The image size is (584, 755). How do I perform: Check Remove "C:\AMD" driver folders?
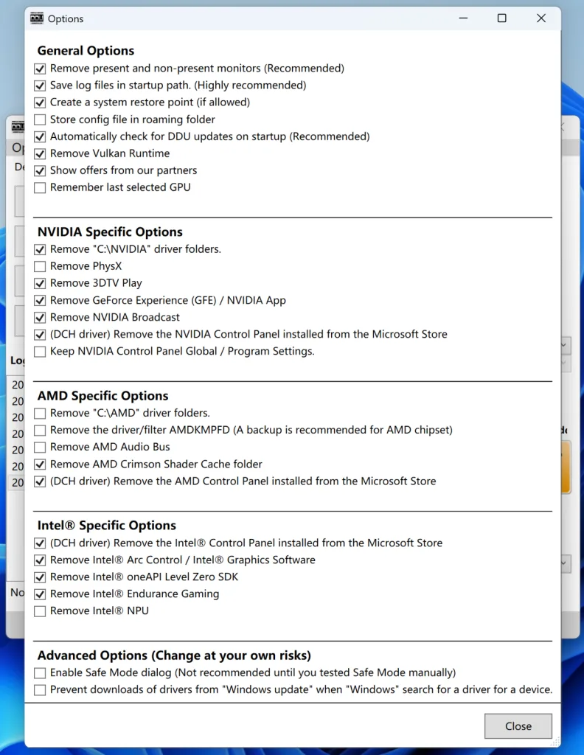[x=40, y=414]
